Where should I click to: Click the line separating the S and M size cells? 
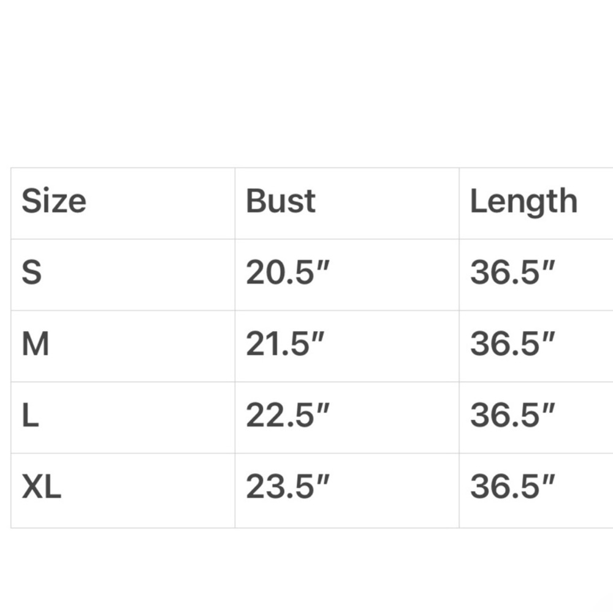pos(123,311)
